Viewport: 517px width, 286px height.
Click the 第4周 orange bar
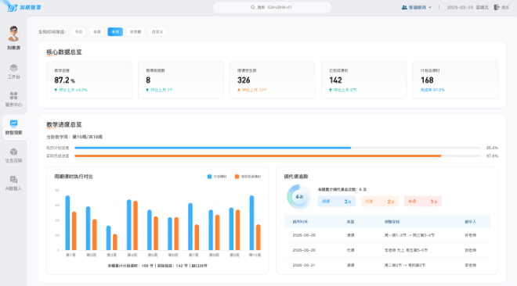click(x=136, y=226)
